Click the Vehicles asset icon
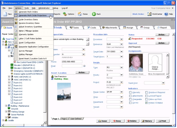 pyautogui.click(x=9, y=117)
